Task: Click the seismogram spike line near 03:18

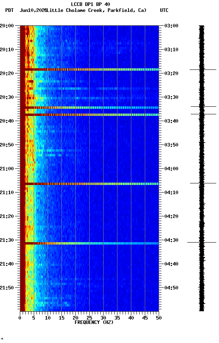Action: (203, 69)
